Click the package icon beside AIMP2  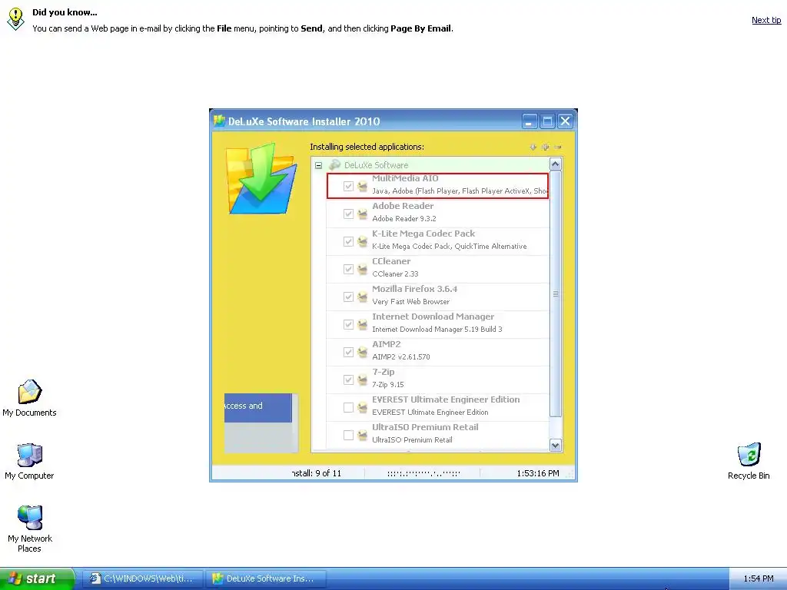pos(363,352)
